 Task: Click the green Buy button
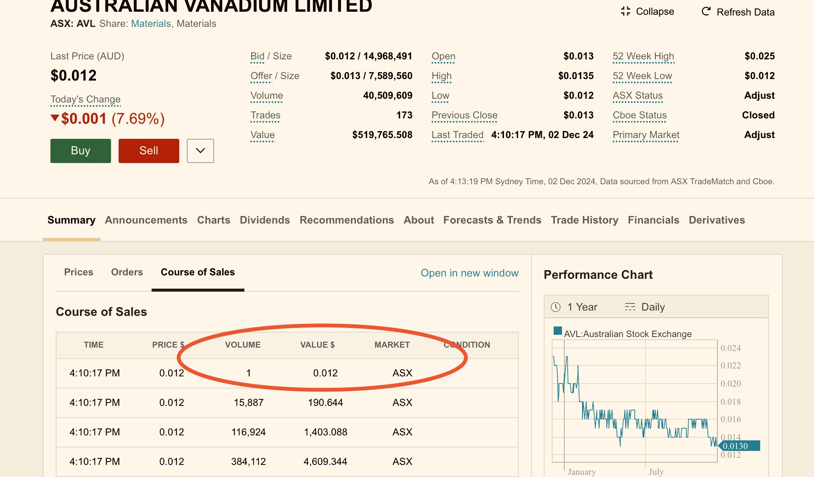(81, 151)
